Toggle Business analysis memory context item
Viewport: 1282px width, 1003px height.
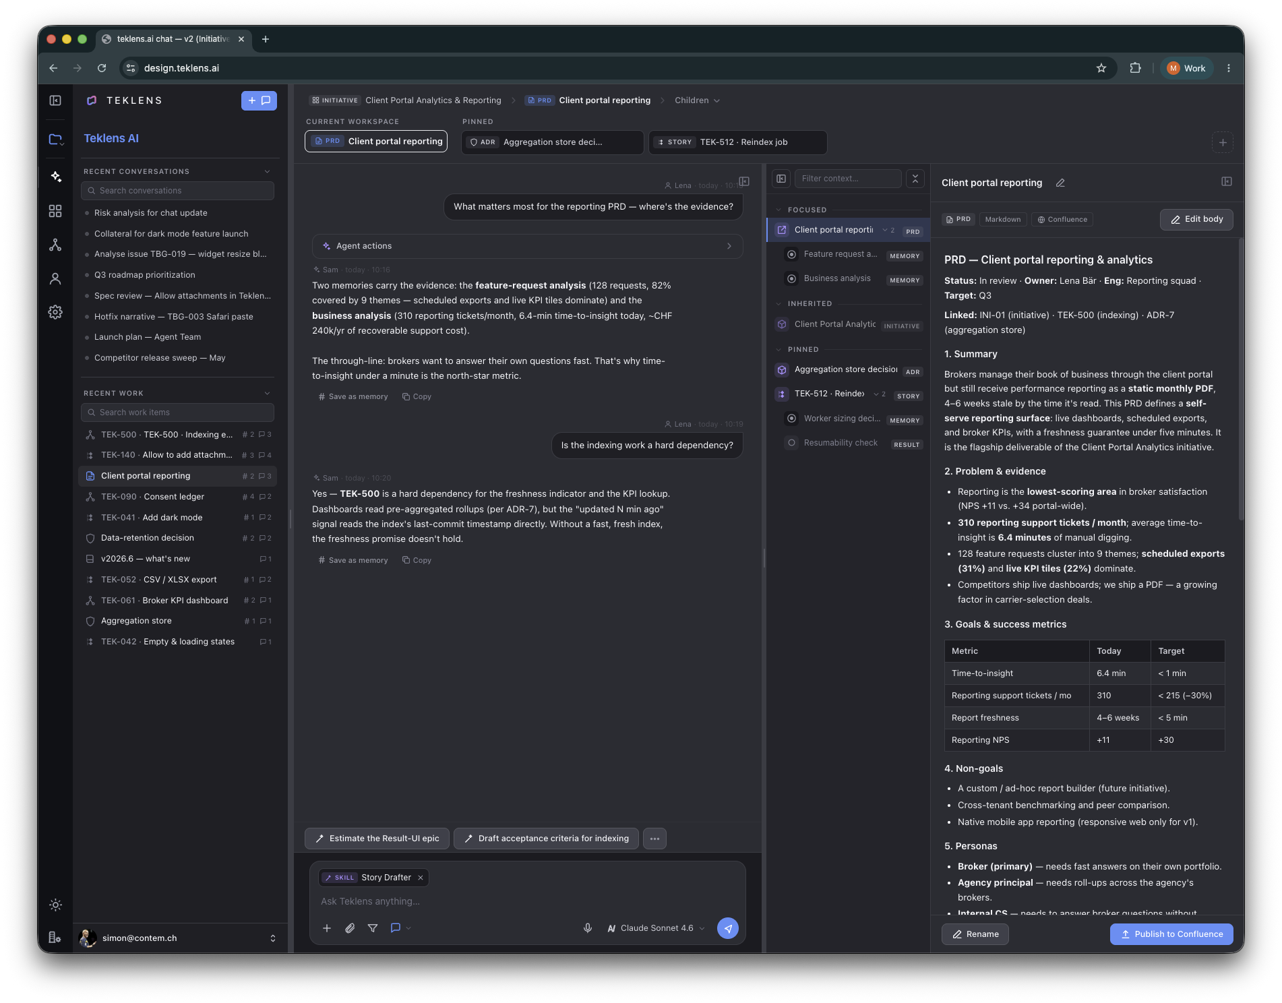792,279
